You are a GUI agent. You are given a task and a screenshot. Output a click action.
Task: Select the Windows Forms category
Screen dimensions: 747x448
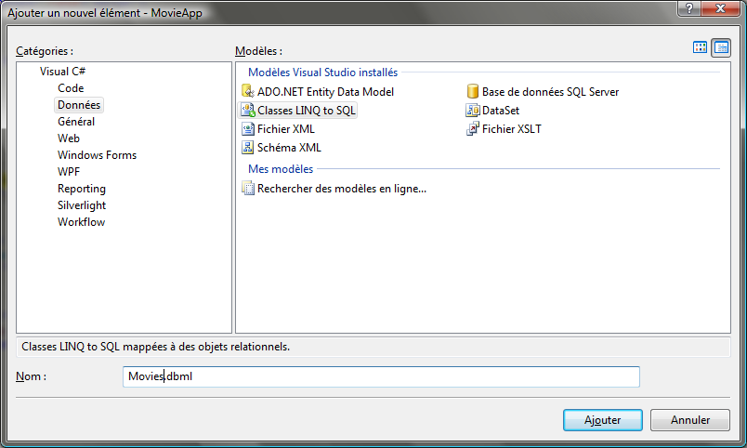(x=97, y=155)
